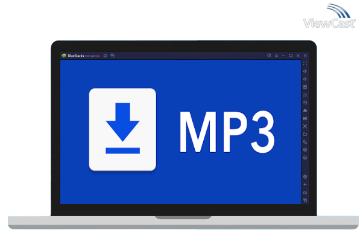Open BlueStacks settings gear icon

[x=305, y=177]
